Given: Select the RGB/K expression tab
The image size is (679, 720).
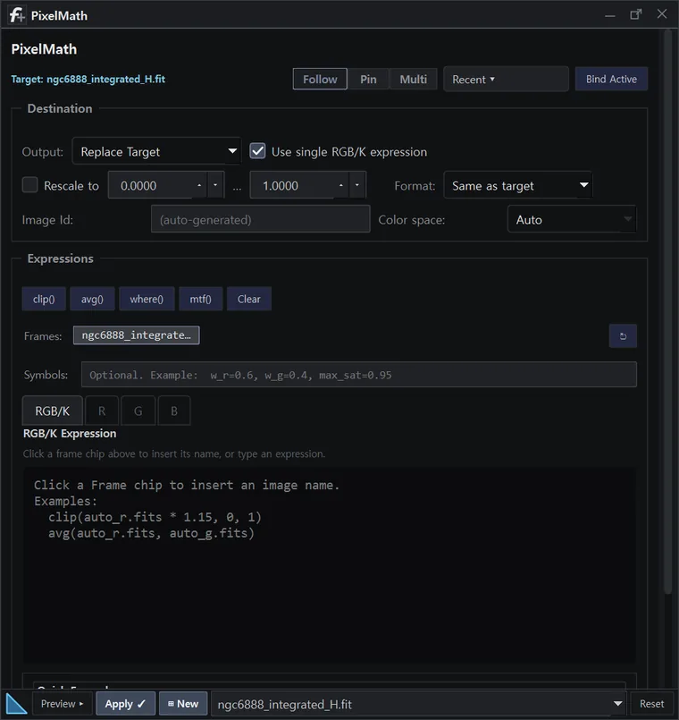Looking at the screenshot, I should tap(53, 411).
